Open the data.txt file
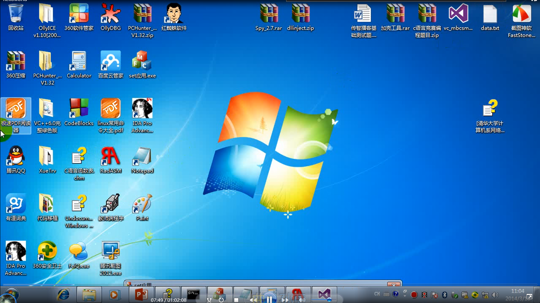This screenshot has height=303, width=540. point(490,17)
